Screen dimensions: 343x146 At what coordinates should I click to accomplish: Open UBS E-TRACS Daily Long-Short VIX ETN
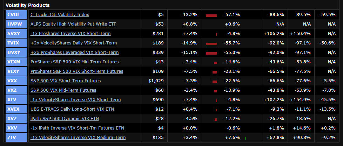(72, 109)
